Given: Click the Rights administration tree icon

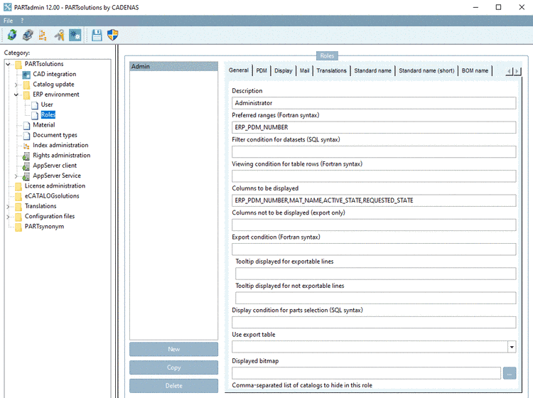Looking at the screenshot, I should pyautogui.click(x=26, y=156).
